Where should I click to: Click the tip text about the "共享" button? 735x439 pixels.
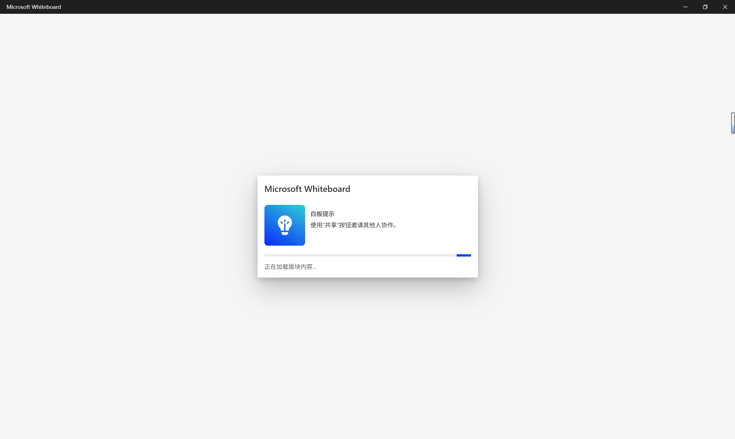353,225
